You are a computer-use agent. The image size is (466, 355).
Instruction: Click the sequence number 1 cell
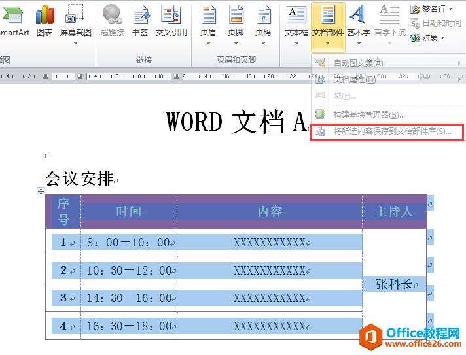pos(63,243)
